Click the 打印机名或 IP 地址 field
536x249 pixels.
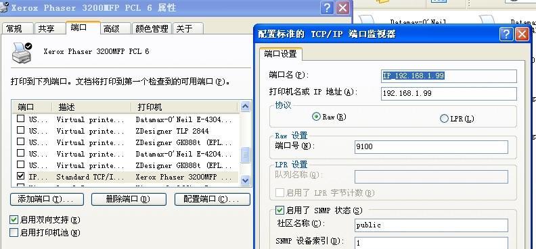[x=449, y=94]
